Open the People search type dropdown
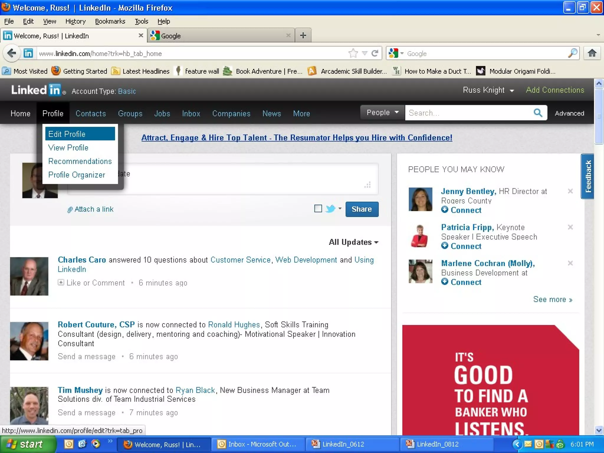Screen dimensions: 604x453 (382, 113)
